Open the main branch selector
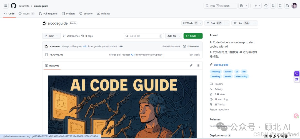Viewport: 300px width, 139px height. point(51,36)
